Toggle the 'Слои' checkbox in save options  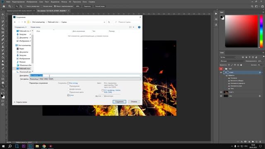click(68, 95)
